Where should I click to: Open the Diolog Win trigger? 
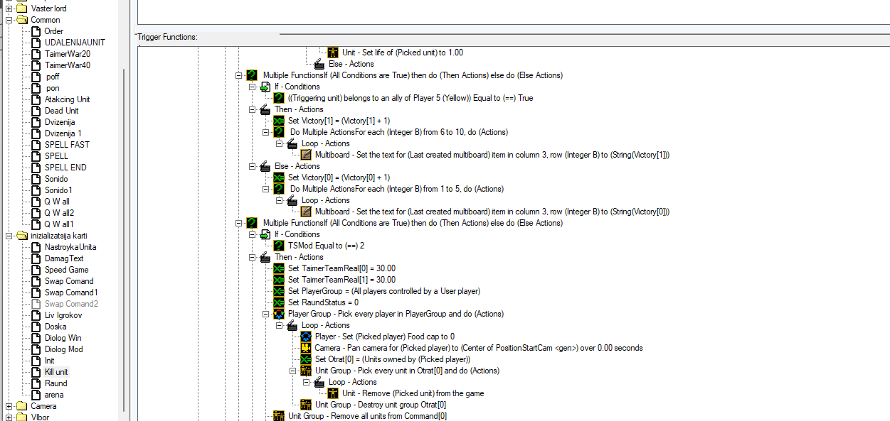(x=63, y=338)
